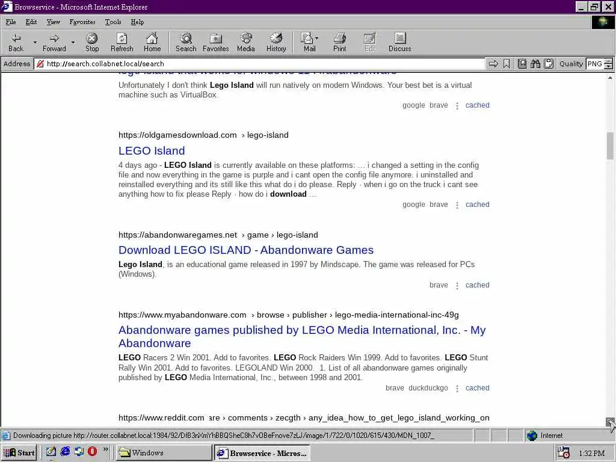Click the Back toolbar button

pos(16,43)
